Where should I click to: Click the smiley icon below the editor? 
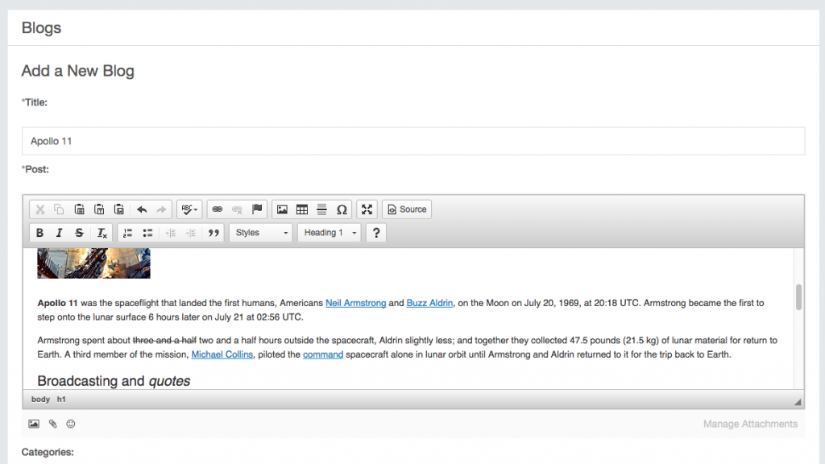click(71, 424)
